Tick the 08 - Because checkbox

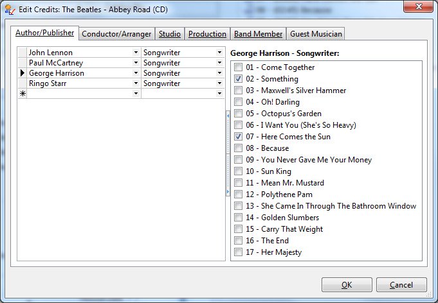click(x=238, y=148)
